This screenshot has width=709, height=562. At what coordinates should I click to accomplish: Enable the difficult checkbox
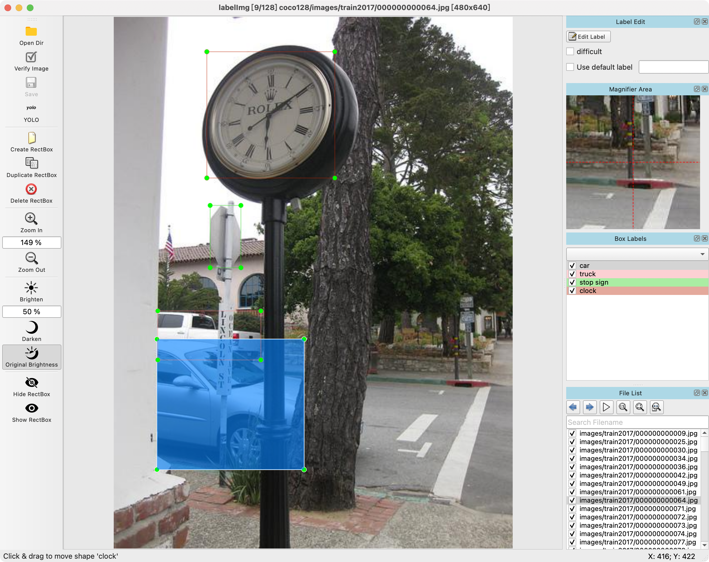[570, 52]
